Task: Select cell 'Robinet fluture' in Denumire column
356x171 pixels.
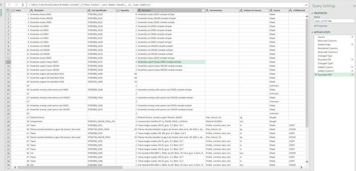Action: coord(58,118)
